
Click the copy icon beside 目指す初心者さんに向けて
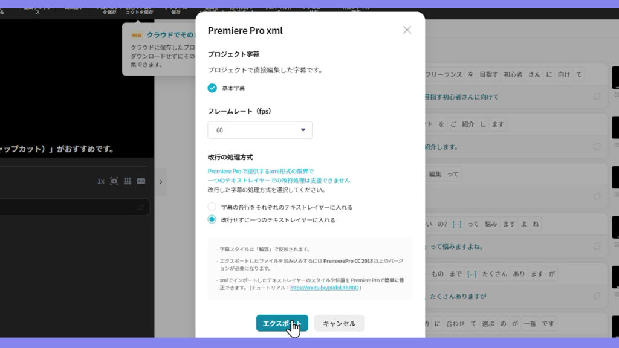(x=597, y=97)
